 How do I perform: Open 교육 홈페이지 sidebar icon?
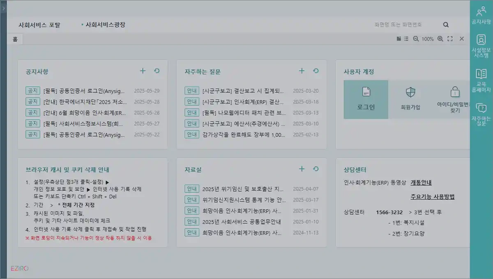click(x=481, y=80)
